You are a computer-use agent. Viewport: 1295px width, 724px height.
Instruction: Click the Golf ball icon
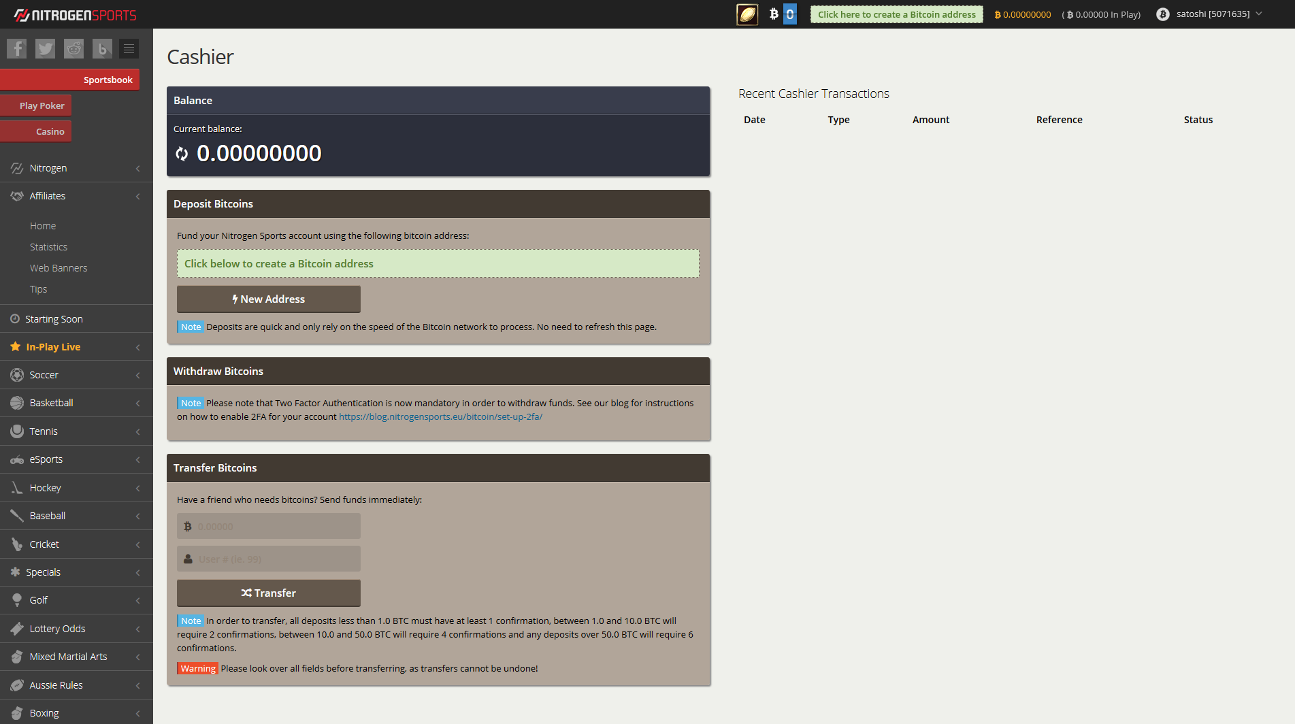click(x=17, y=600)
